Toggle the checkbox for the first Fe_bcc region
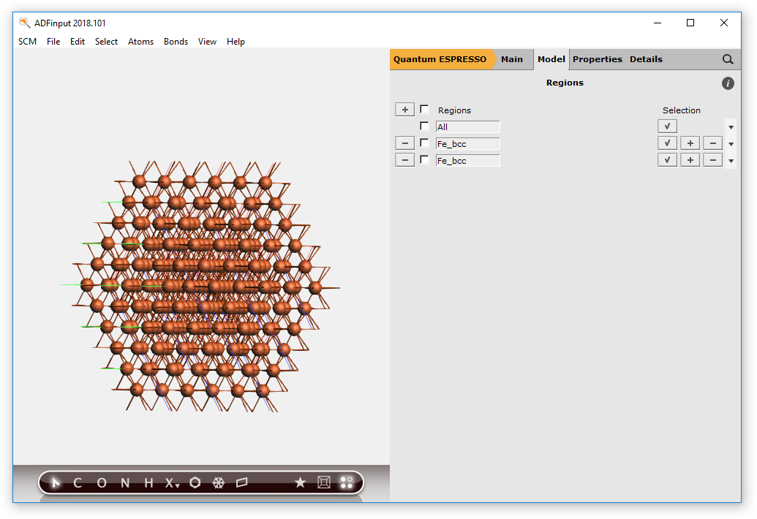The height and width of the screenshot is (519, 757). [424, 143]
